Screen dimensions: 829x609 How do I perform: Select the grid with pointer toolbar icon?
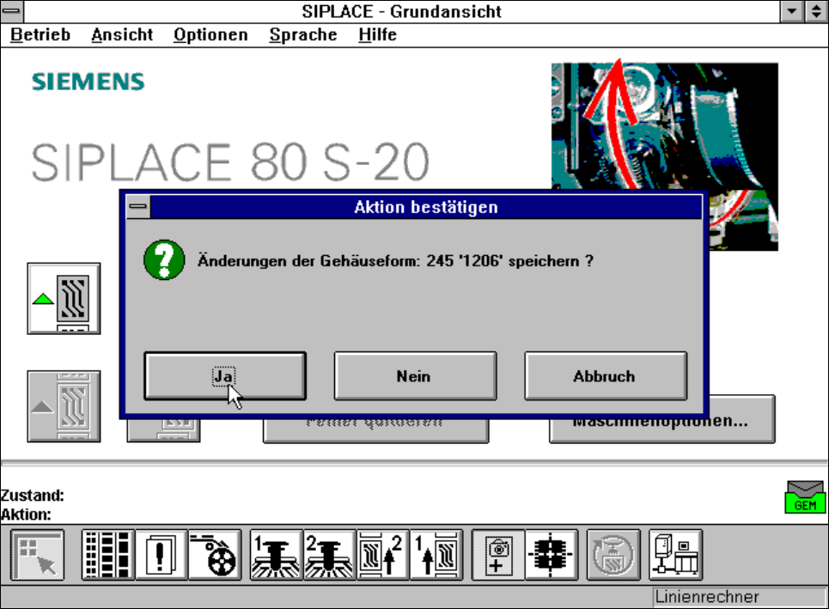click(x=37, y=555)
